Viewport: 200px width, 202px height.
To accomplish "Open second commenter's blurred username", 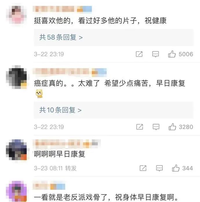I will (70, 71).
